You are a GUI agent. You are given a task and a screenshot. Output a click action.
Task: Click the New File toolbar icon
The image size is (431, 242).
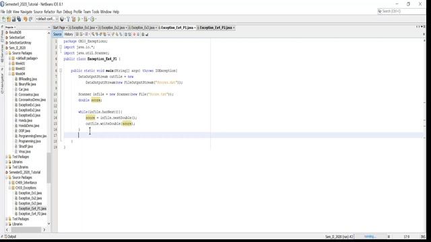[3, 19]
